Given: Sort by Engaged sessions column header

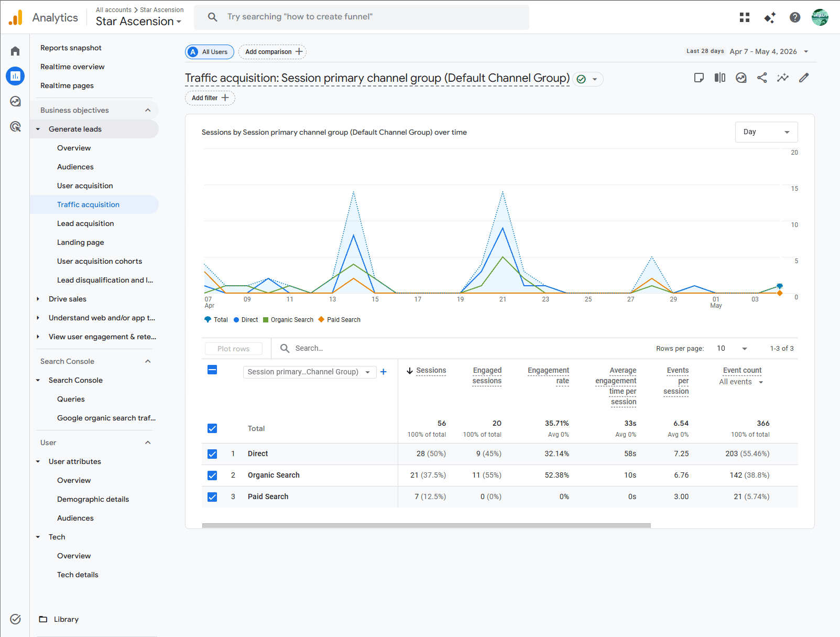Looking at the screenshot, I should [487, 375].
